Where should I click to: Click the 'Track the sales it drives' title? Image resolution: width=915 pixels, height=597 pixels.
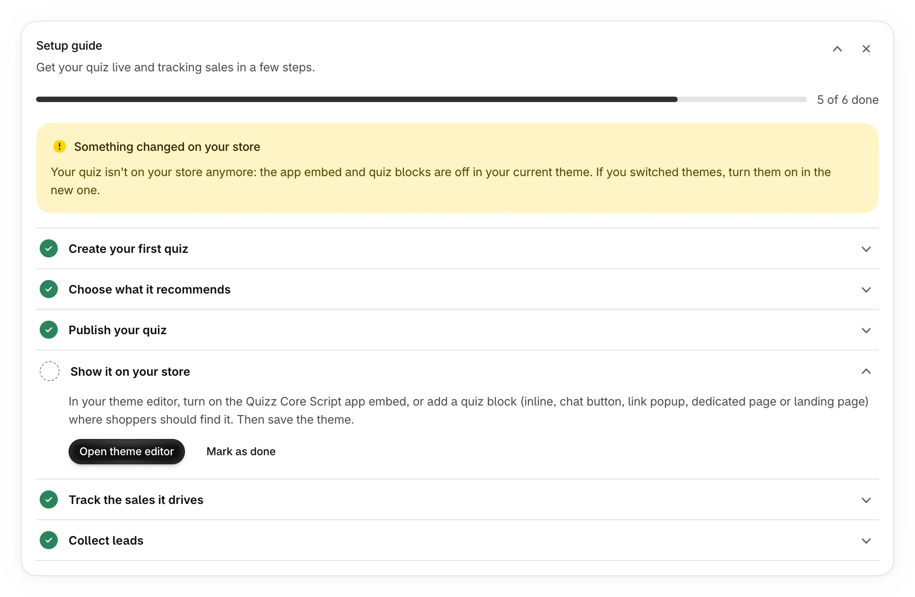(136, 500)
